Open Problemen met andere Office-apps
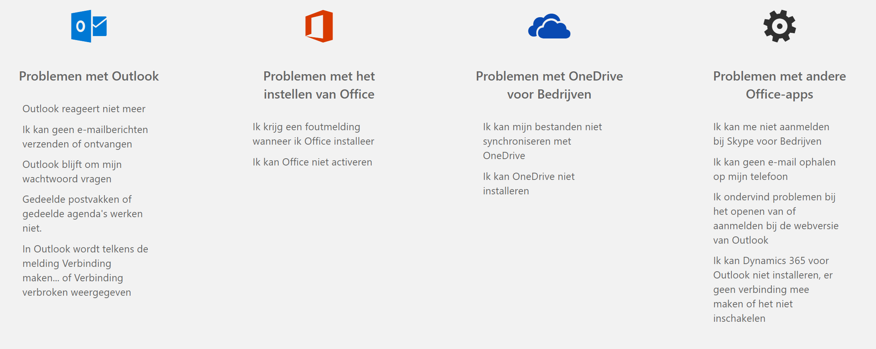The width and height of the screenshot is (876, 349). pyautogui.click(x=779, y=85)
